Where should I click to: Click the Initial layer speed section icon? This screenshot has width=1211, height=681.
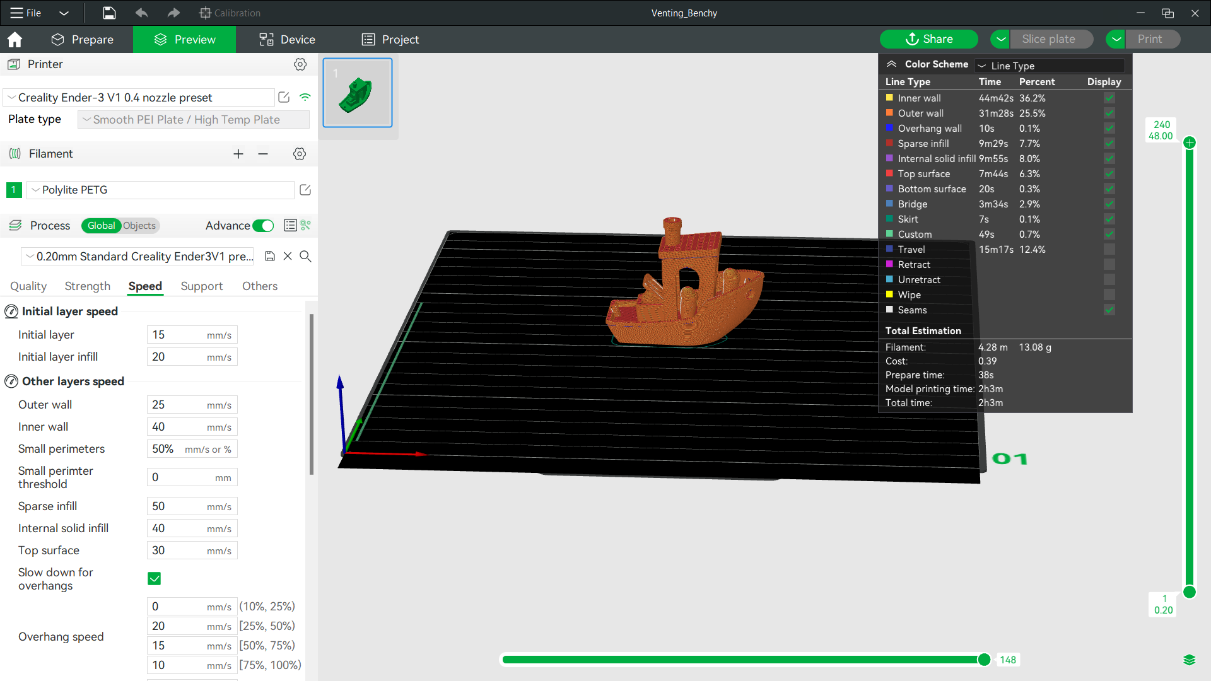(x=11, y=311)
